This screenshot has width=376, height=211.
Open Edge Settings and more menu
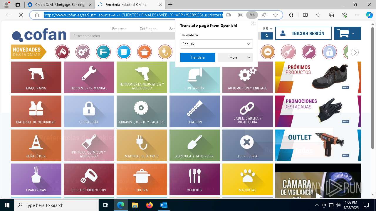click(357, 15)
